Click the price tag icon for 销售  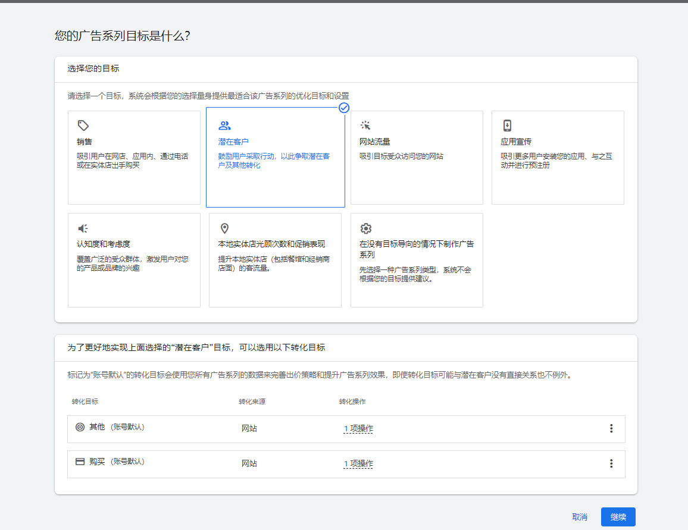tap(83, 126)
